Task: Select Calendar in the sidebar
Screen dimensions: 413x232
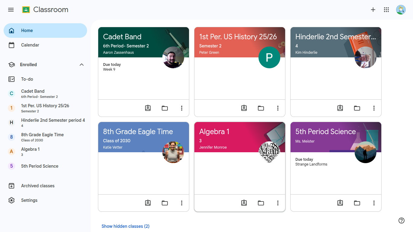Action: pyautogui.click(x=45, y=45)
